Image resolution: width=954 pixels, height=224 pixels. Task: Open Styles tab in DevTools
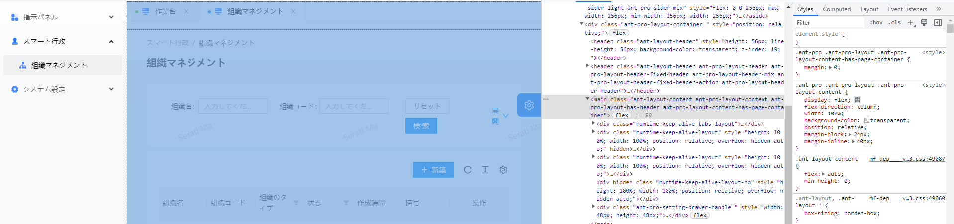coord(805,9)
